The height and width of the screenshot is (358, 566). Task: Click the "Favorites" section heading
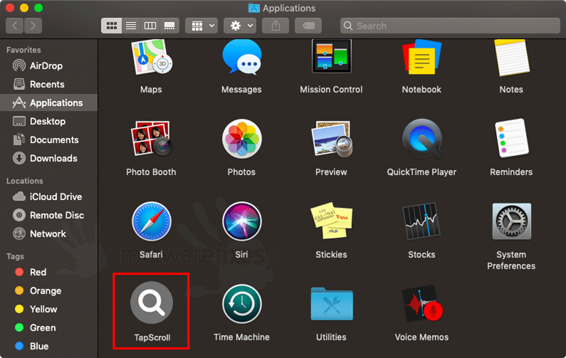coord(23,50)
